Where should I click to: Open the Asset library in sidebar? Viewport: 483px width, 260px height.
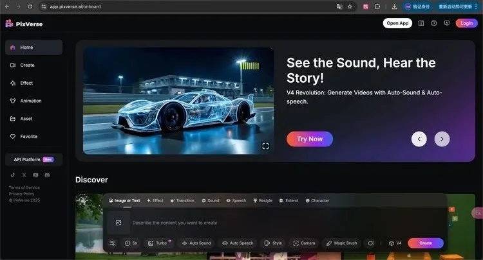click(x=34, y=119)
